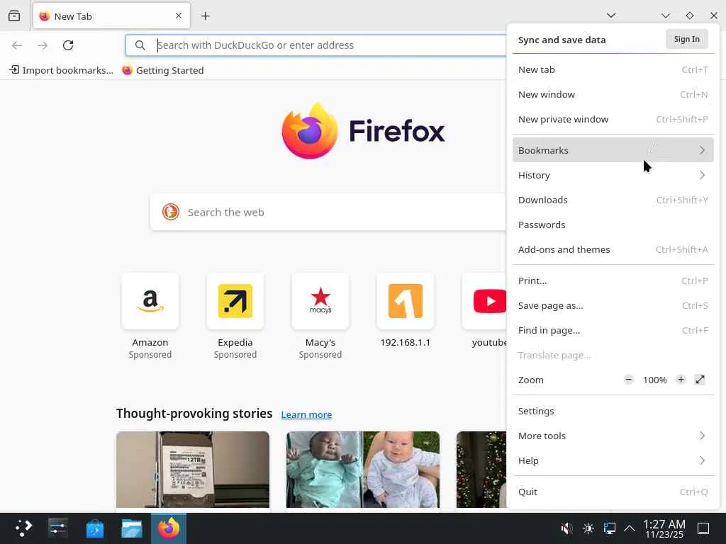
Task: Launch the Discover store taskbar icon
Action: 95,528
